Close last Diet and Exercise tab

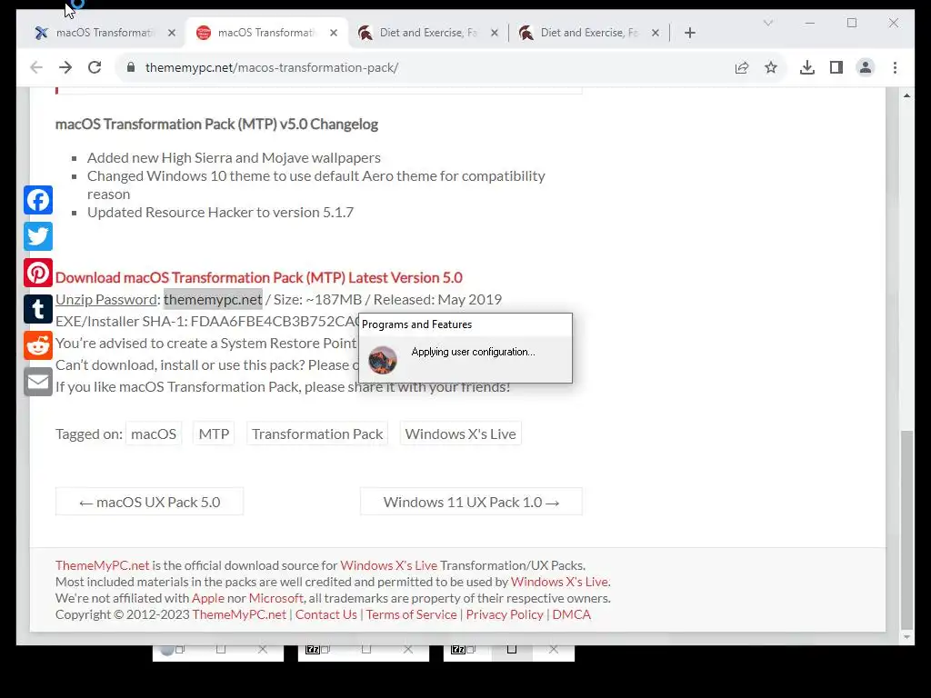click(x=655, y=34)
